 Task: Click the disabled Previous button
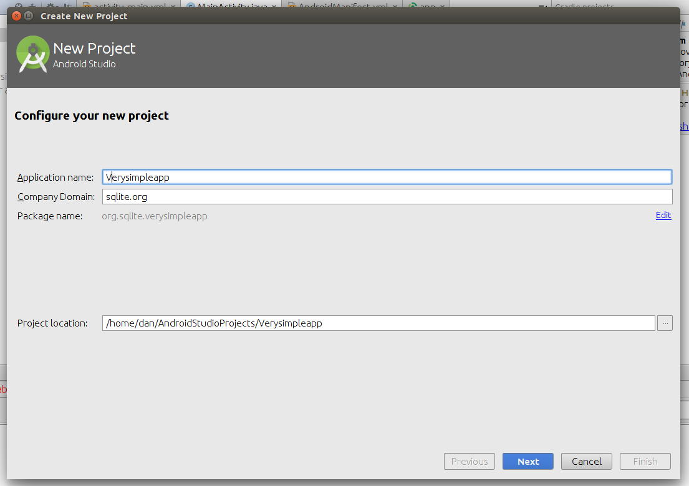(469, 462)
